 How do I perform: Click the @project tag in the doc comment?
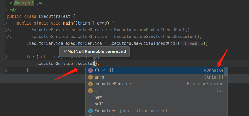[24, 3]
